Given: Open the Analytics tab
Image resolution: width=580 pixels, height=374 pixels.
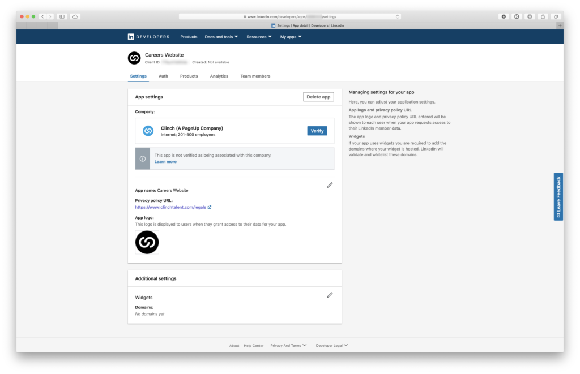Looking at the screenshot, I should (219, 76).
